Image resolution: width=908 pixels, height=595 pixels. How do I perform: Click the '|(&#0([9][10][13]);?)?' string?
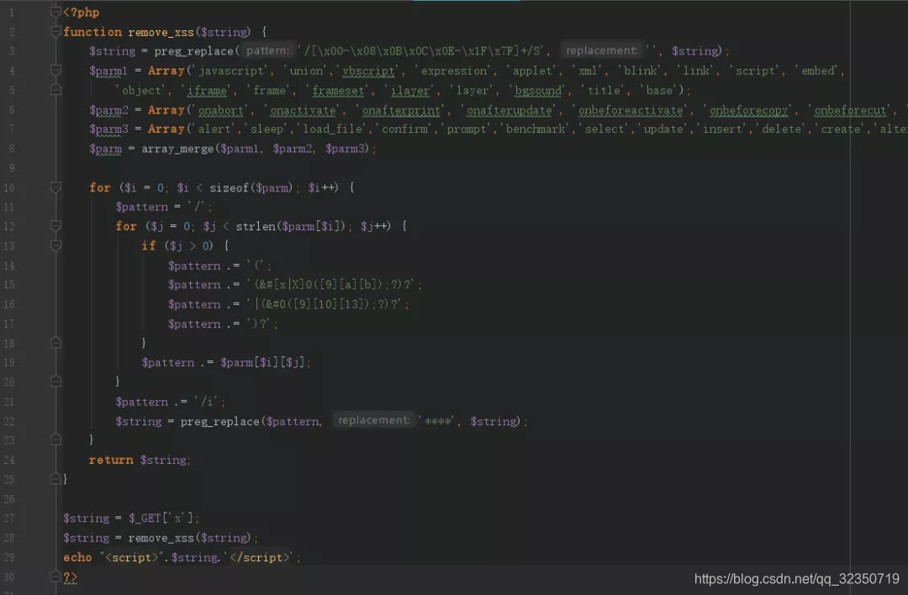pos(325,304)
